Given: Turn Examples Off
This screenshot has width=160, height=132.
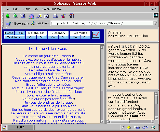Looking at the screenshot, I should [x=86, y=37].
